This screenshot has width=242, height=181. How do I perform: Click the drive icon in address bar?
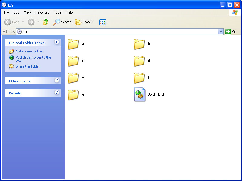pyautogui.click(x=19, y=32)
